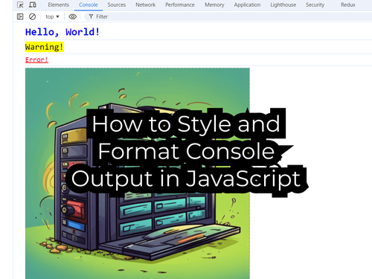This screenshot has height=279, width=372.
Task: Show the console sidebar icon
Action: tap(20, 16)
